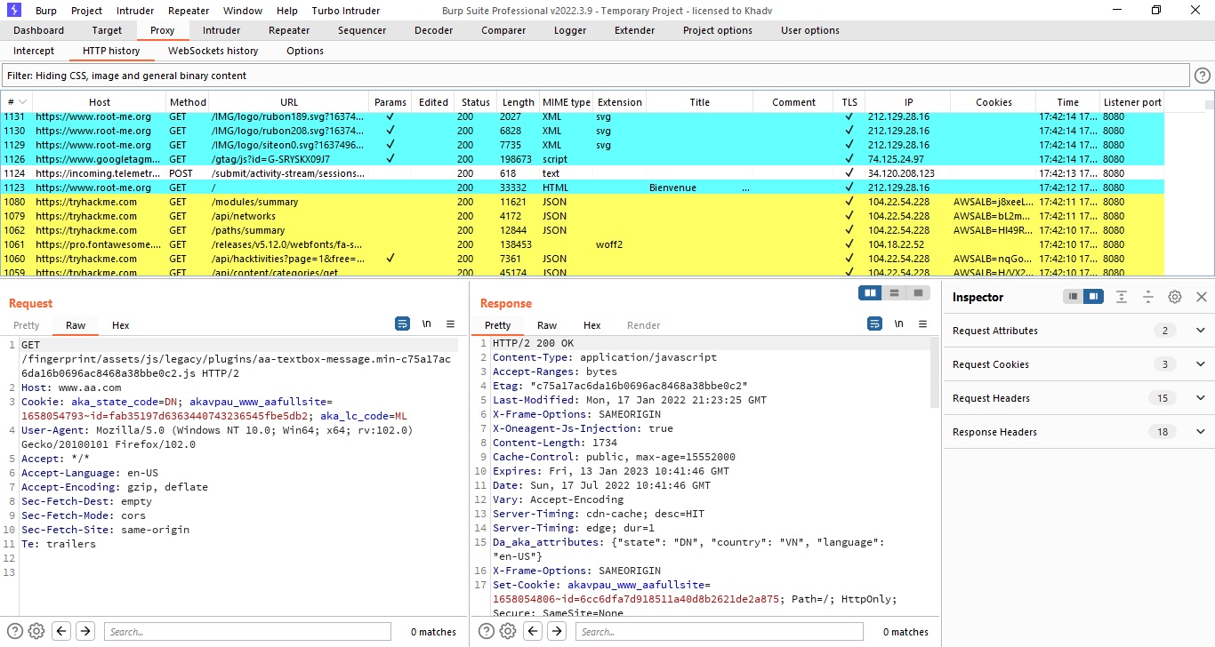
Task: Dock Inspector panel to the right
Action: click(x=1093, y=297)
